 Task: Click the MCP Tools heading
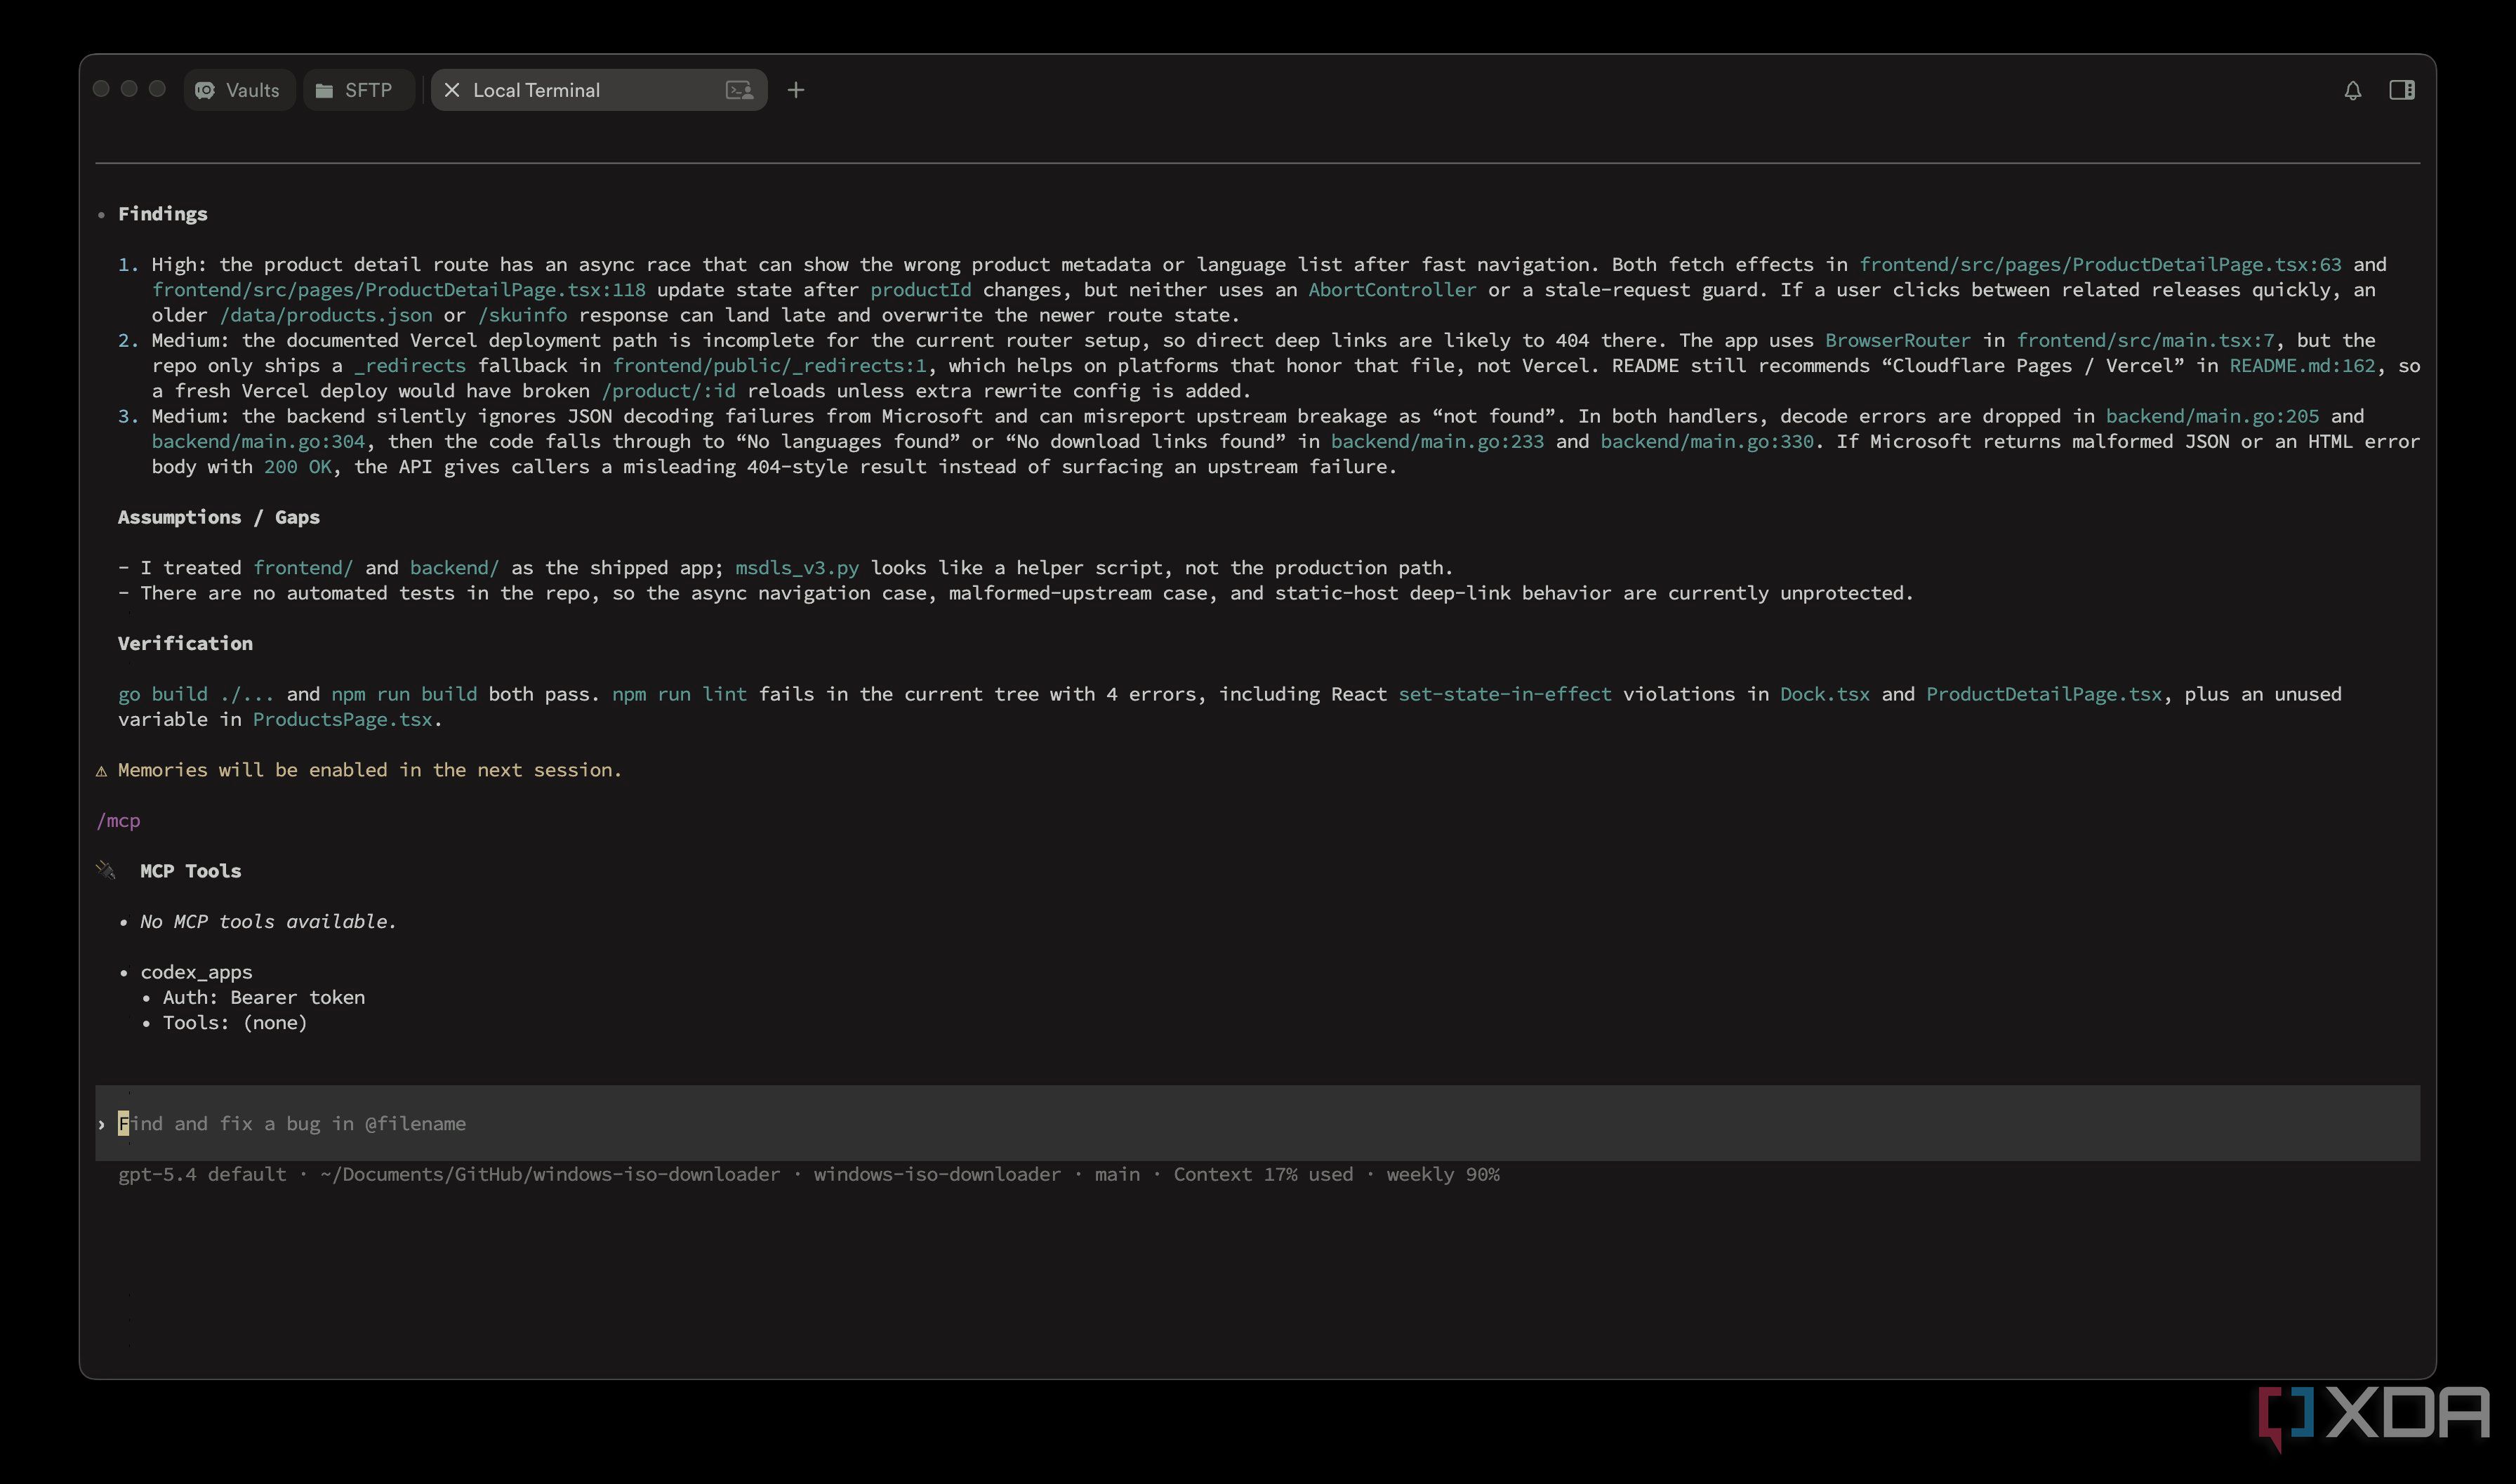[x=190, y=871]
